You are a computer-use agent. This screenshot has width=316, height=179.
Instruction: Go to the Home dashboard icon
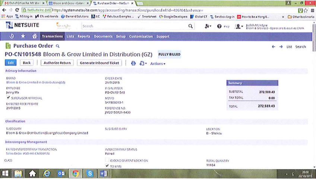tap(35, 36)
